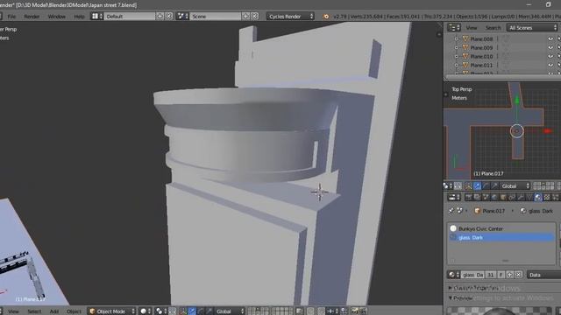
Task: Switch to the Material properties tab icon
Action: [538, 197]
